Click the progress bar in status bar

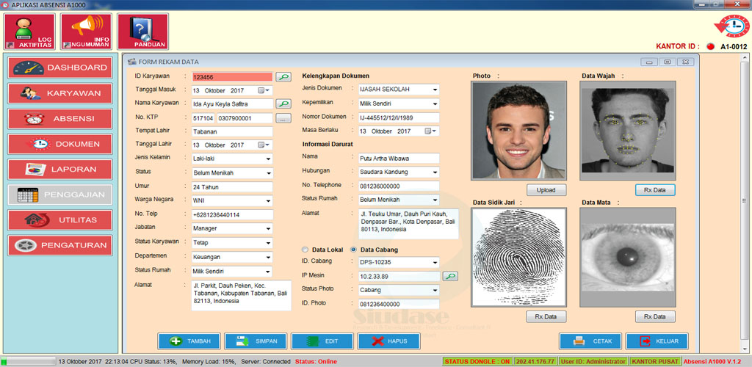coord(28,361)
